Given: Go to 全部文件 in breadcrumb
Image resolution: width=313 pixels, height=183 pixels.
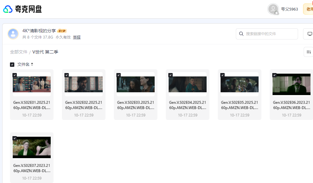Looking at the screenshot, I should (19, 52).
